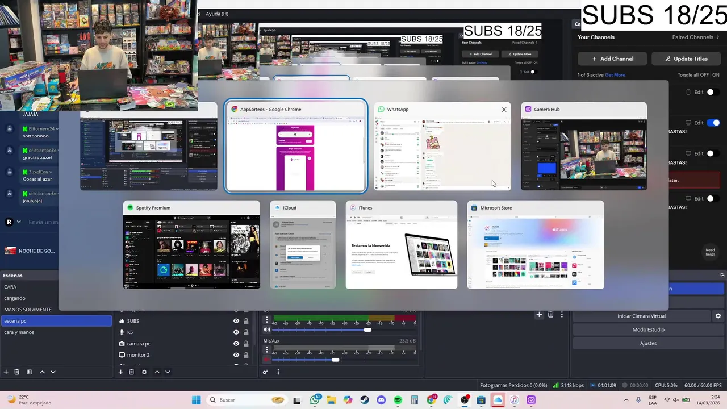This screenshot has width=727, height=409.
Task: Open source properties gear icon
Action: 144,372
